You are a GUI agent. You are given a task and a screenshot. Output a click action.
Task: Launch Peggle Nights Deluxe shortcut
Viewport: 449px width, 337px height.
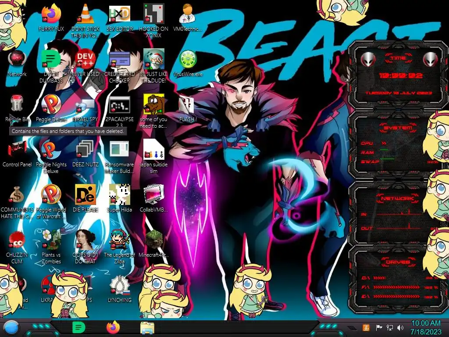click(51, 150)
